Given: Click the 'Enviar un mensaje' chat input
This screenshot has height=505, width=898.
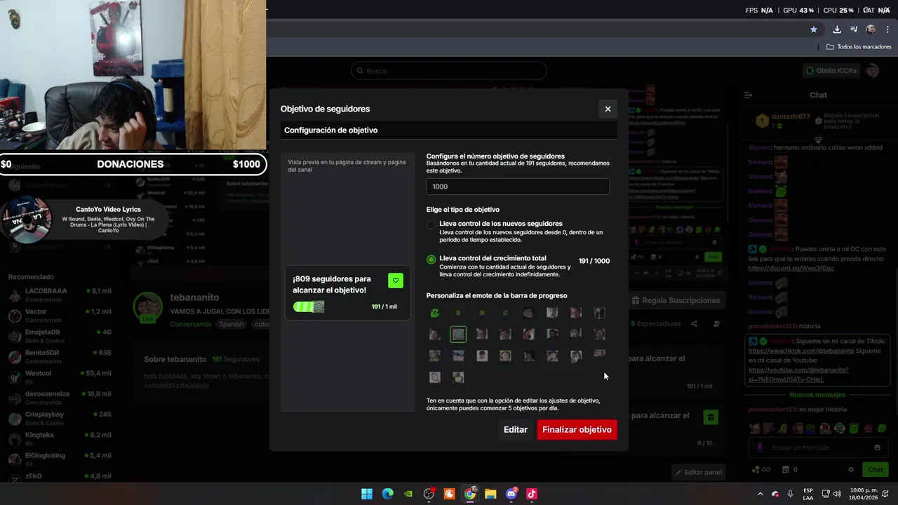Looking at the screenshot, I should click(x=818, y=447).
